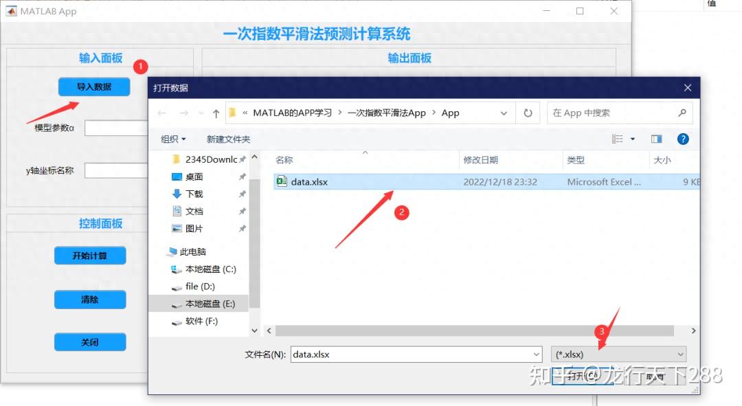Click horizontal scrollbar left arrow in file list

269,330
